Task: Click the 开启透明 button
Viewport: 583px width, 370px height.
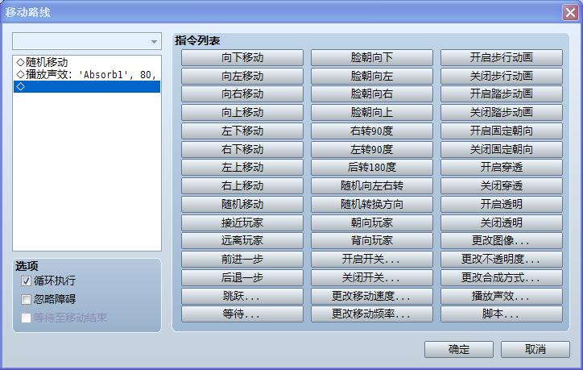Action: [502, 205]
